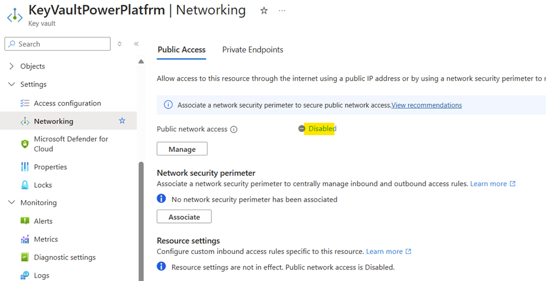
Task: Click the search magnifier icon
Action: [12, 44]
